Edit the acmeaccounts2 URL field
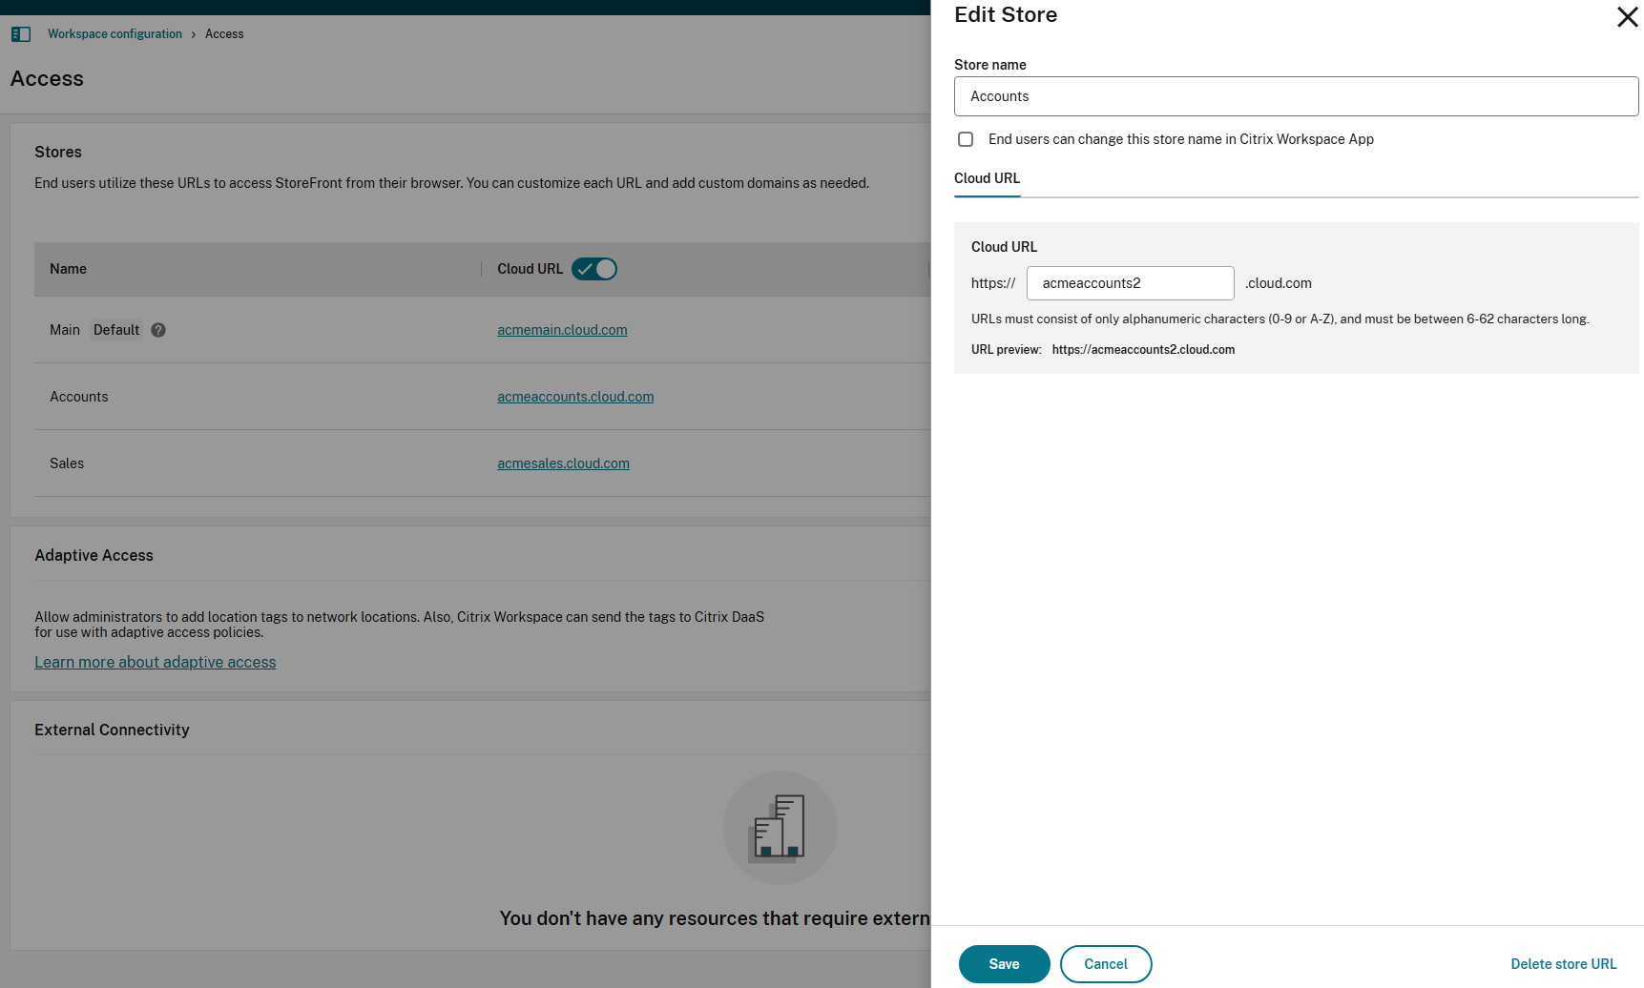The image size is (1644, 988). point(1130,283)
